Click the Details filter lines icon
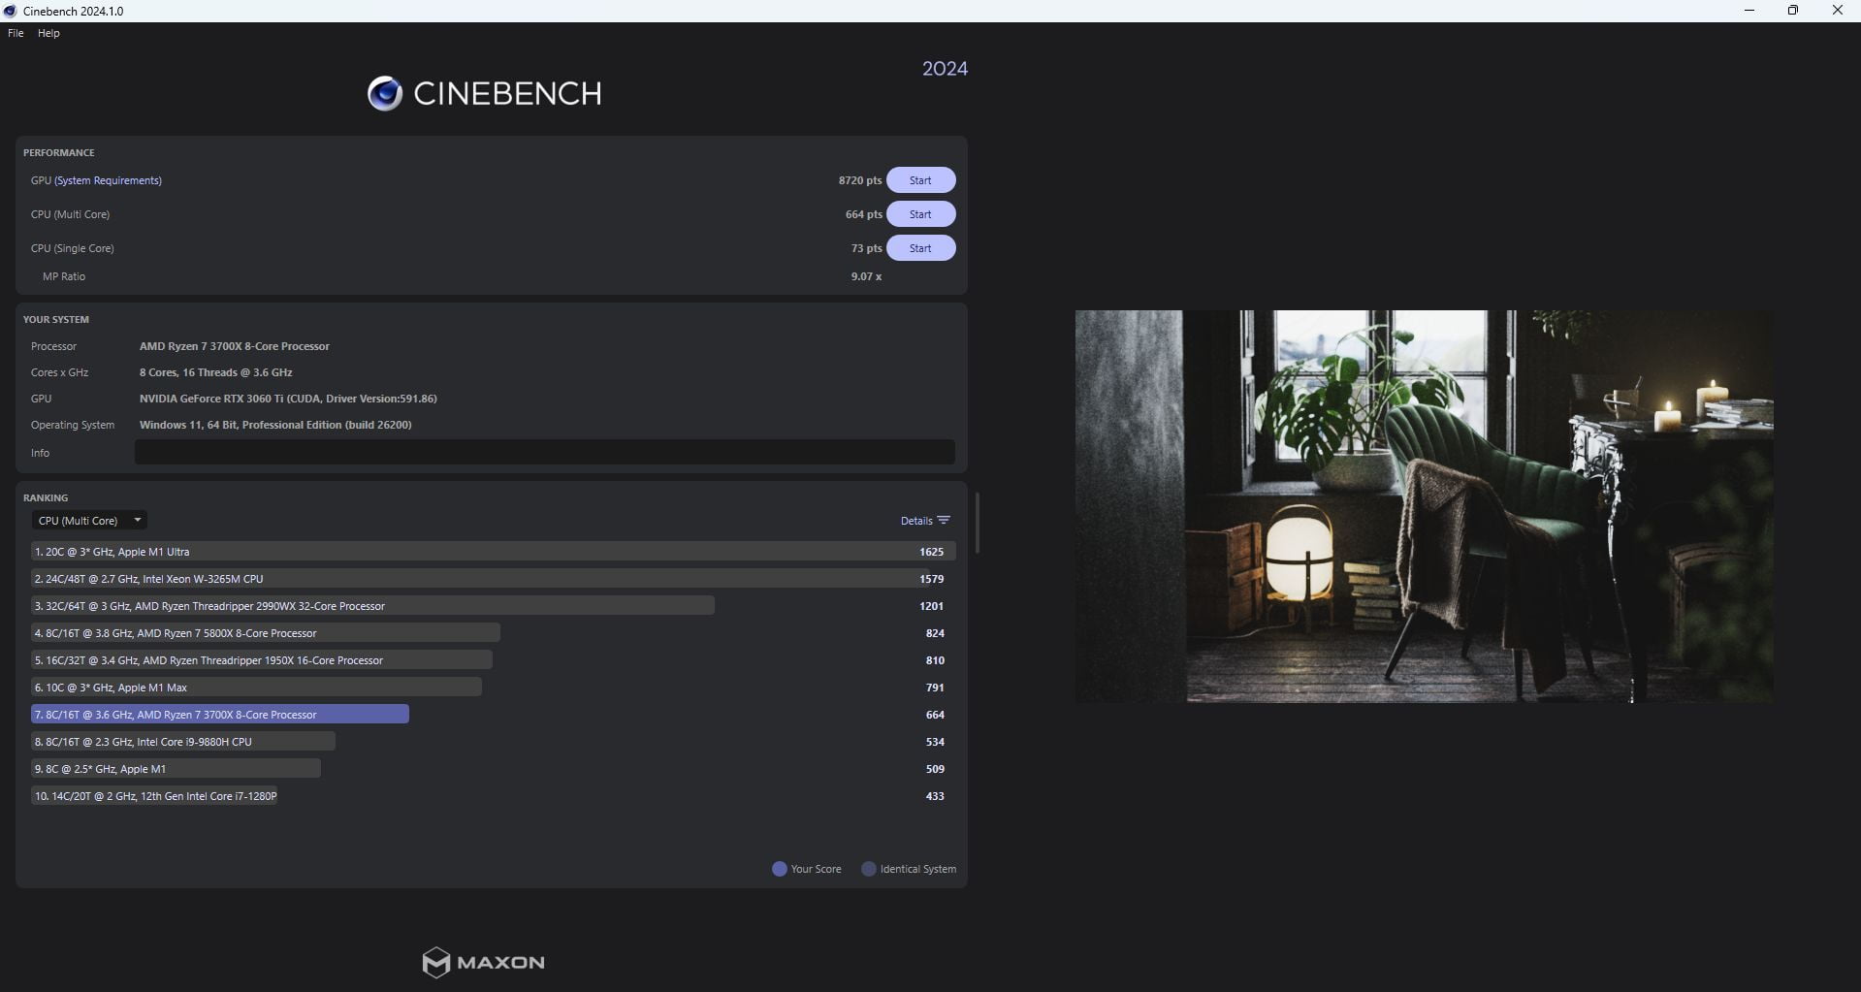Viewport: 1861px width, 992px height. click(944, 521)
